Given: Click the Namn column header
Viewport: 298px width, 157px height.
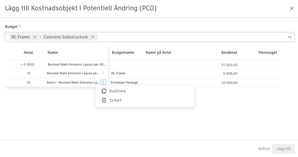Looking at the screenshot, I should tap(53, 53).
